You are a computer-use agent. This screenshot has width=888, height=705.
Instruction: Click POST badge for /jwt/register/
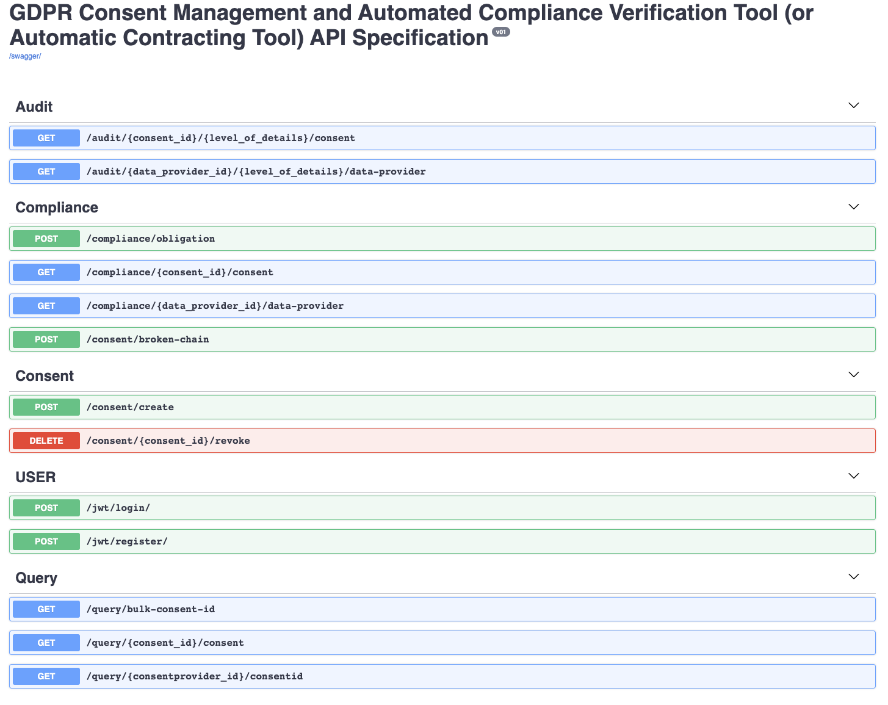46,541
